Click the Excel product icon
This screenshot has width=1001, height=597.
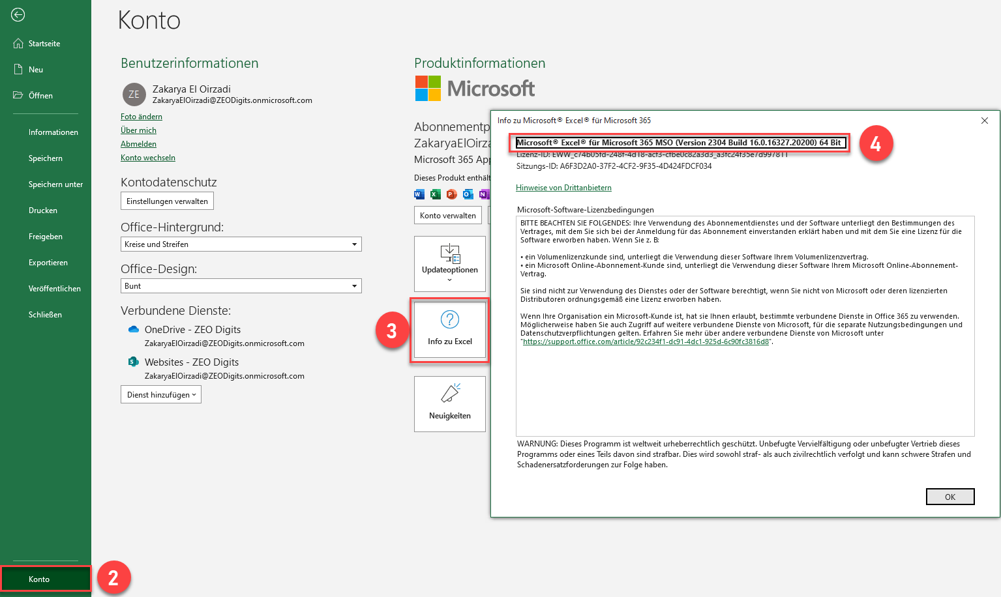tap(436, 194)
